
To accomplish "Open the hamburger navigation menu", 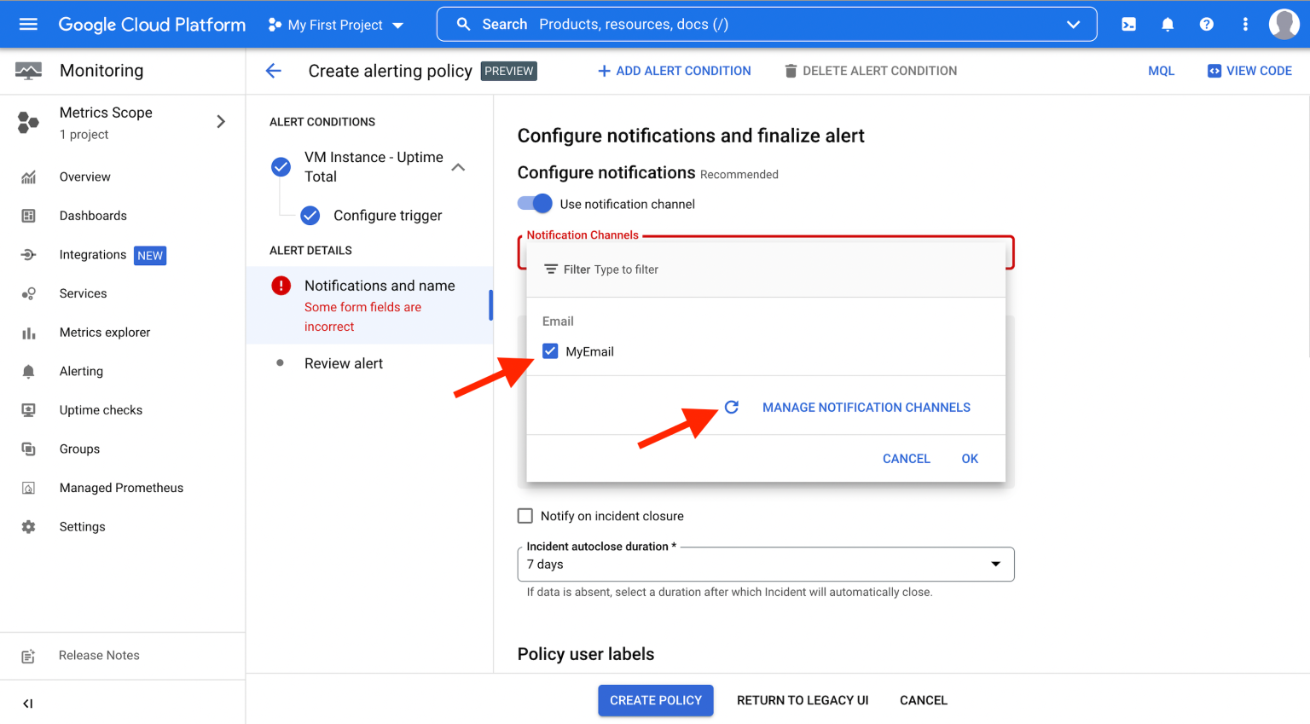I will 28,24.
